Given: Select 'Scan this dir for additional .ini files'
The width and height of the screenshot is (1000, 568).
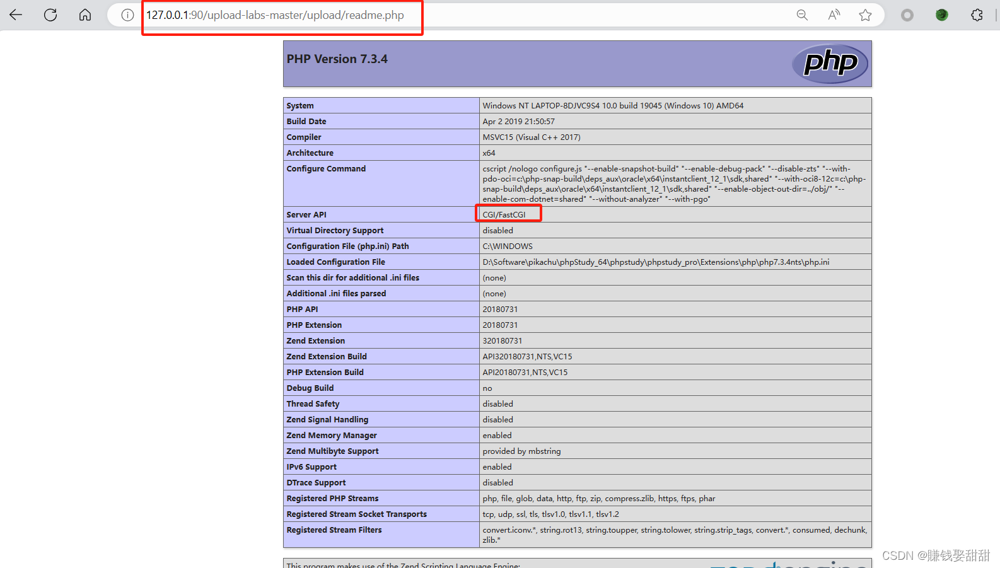Looking at the screenshot, I should click(x=352, y=278).
